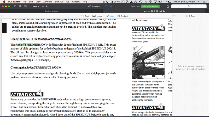Open Spotlight search icon

tap(199, 2)
